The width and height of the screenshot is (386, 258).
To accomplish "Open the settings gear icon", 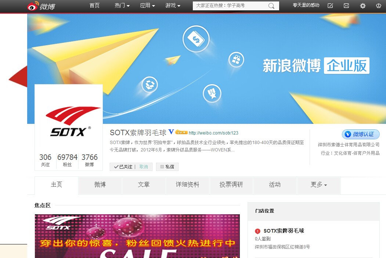I will (362, 6).
